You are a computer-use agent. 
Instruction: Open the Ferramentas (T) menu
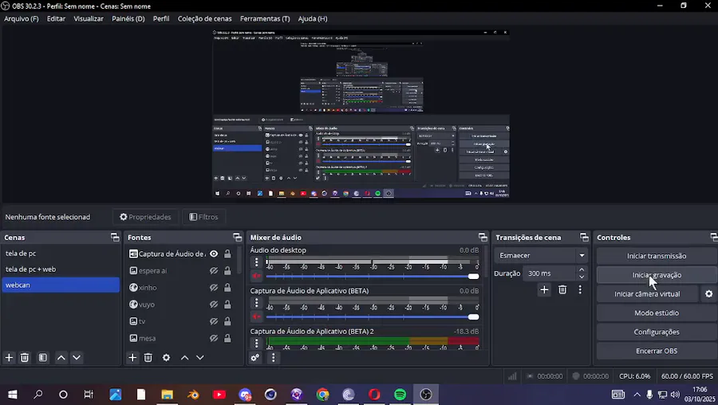point(265,19)
